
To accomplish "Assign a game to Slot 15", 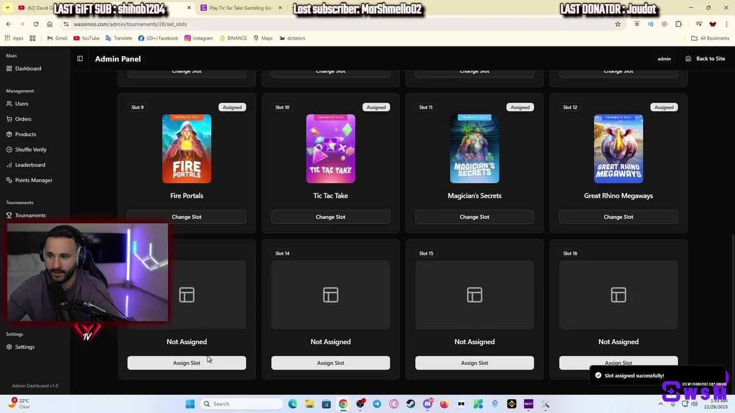I will pyautogui.click(x=474, y=363).
